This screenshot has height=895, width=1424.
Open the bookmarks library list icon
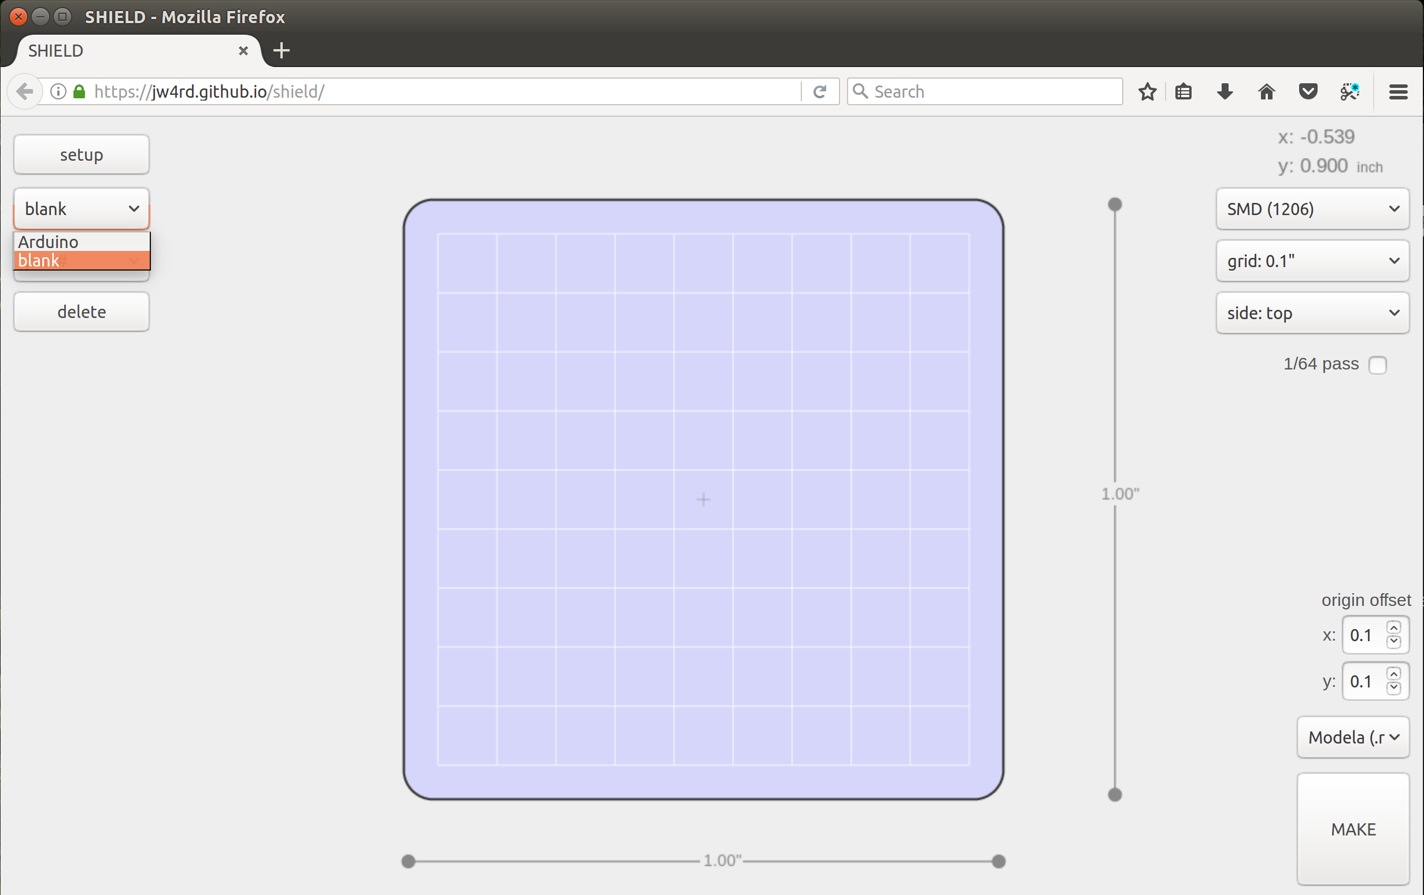click(1183, 92)
